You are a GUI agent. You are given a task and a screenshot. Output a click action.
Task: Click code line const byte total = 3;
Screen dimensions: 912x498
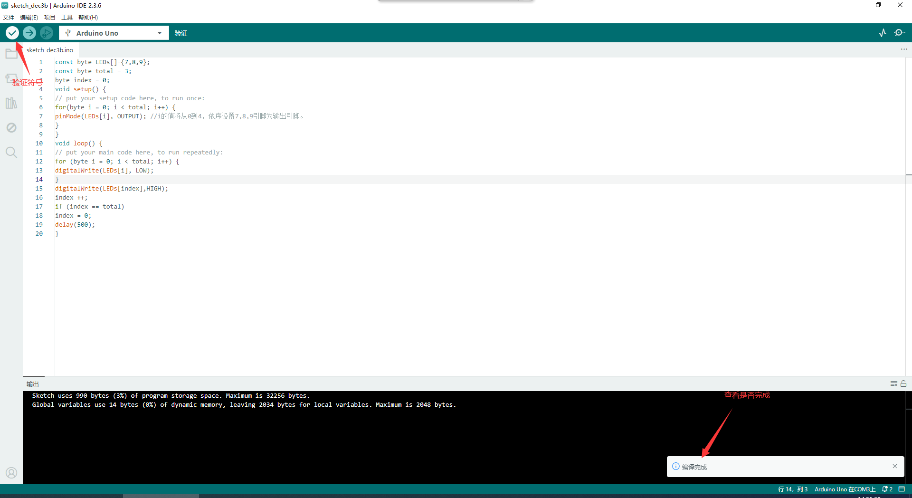pos(93,71)
